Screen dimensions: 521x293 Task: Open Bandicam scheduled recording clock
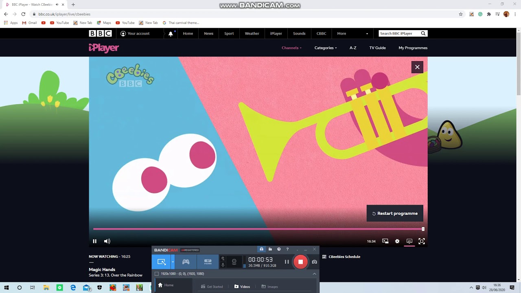point(279,249)
